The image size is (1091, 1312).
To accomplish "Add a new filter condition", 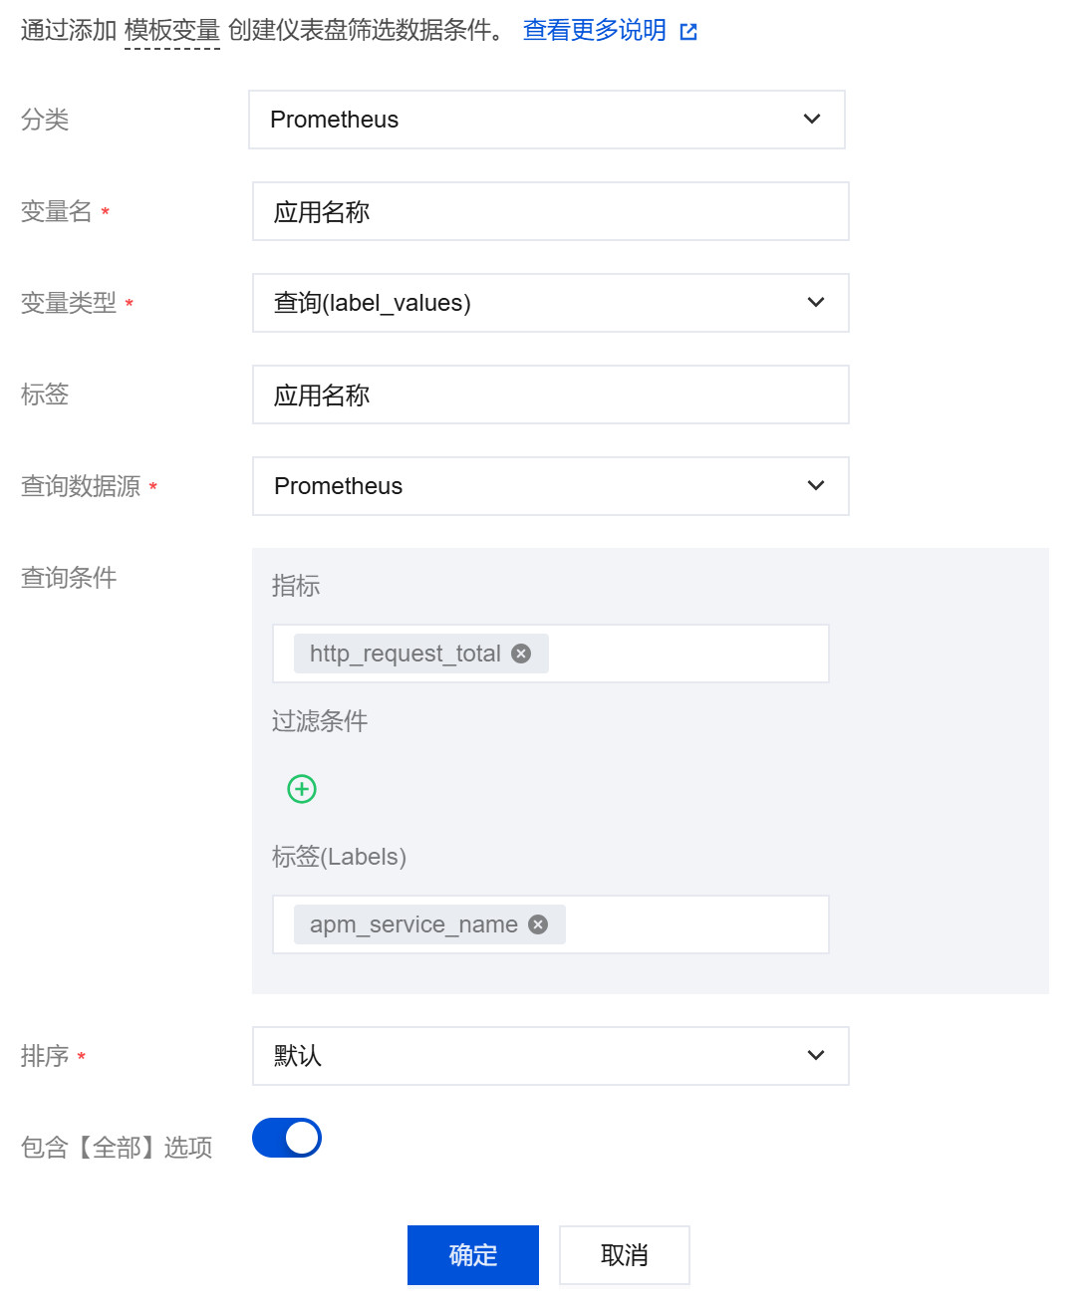I will (302, 789).
